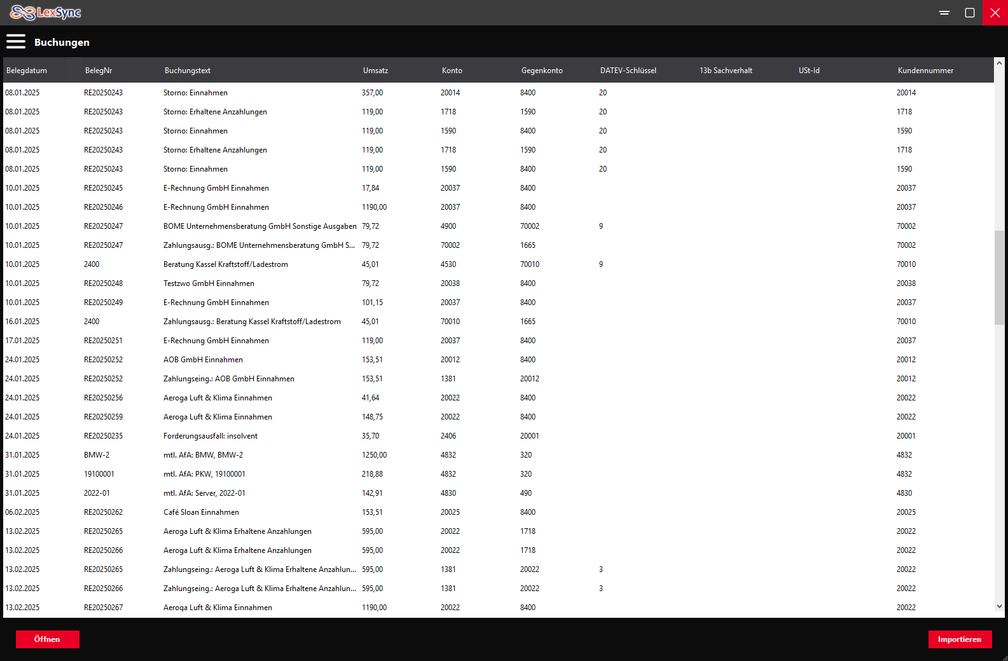Maximize the LexSync window
1008x661 pixels.
[x=970, y=13]
